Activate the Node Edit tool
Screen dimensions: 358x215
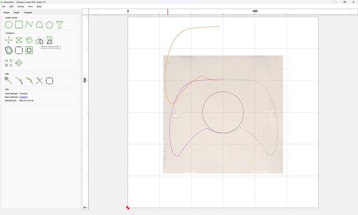tap(9, 80)
